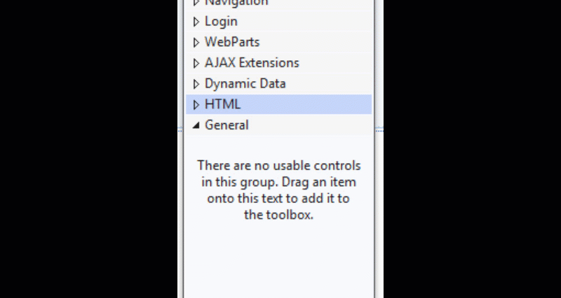Expand the Navigation group arrow
The width and height of the screenshot is (561, 298).
tap(196, 3)
